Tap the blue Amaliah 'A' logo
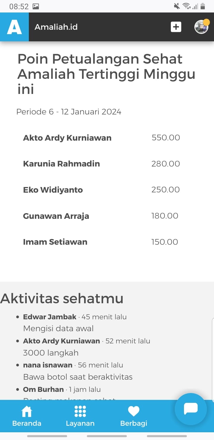This screenshot has width=214, height=440. [x=14, y=27]
